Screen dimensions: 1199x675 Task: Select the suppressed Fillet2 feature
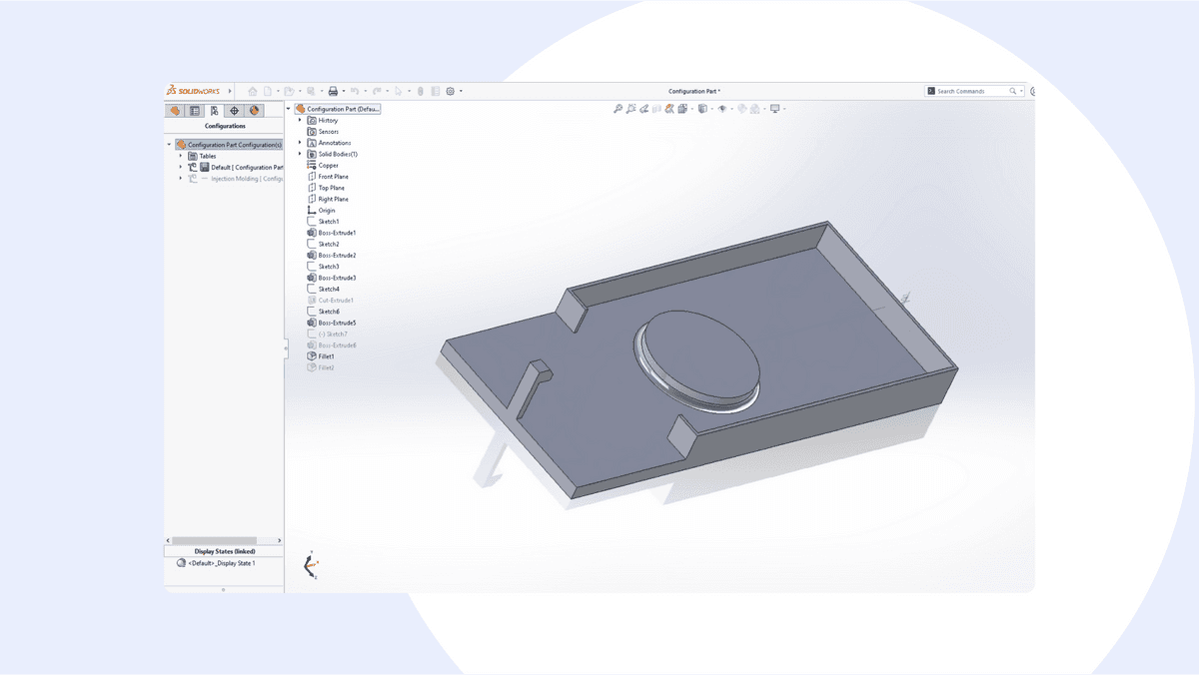point(321,367)
